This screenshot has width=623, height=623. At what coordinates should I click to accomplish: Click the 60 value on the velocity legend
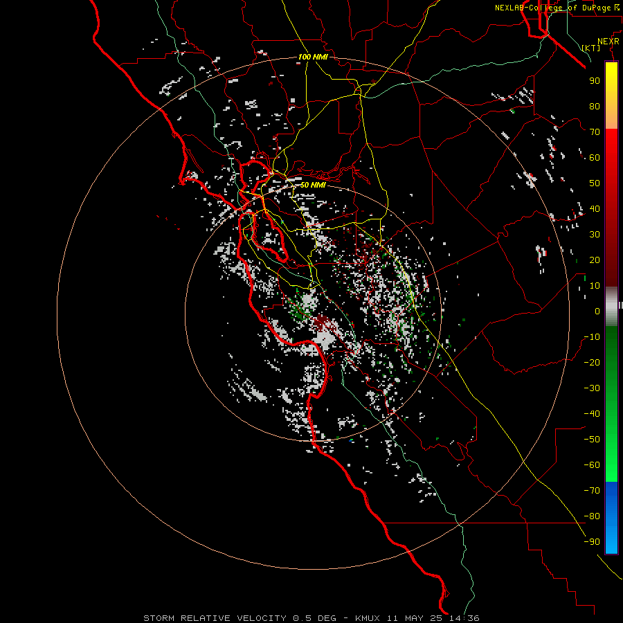click(595, 157)
